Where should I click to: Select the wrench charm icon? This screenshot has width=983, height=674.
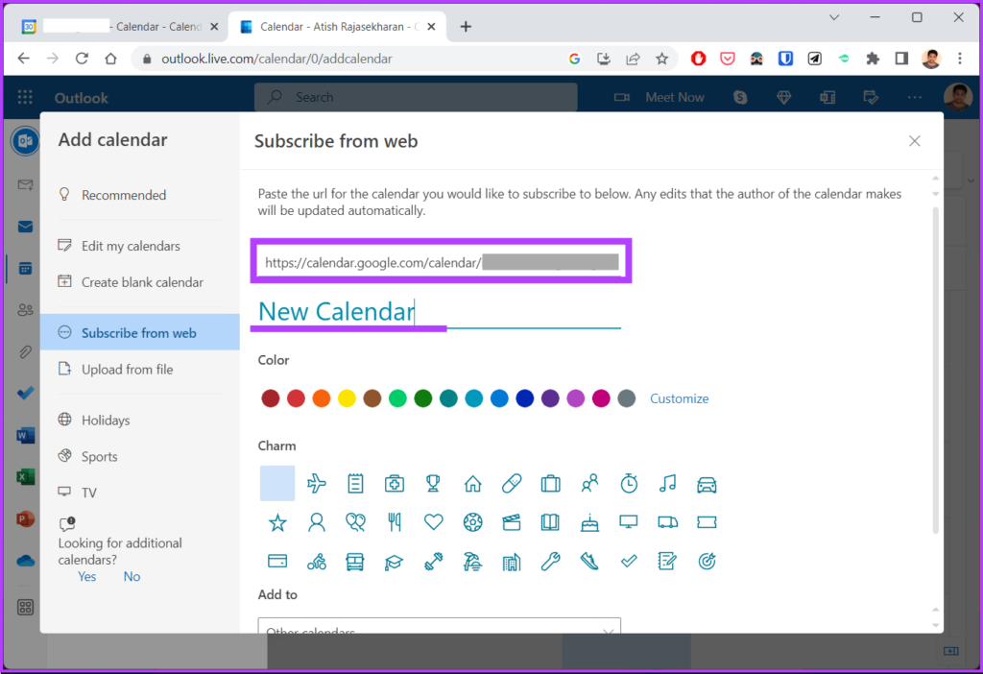pyautogui.click(x=550, y=561)
